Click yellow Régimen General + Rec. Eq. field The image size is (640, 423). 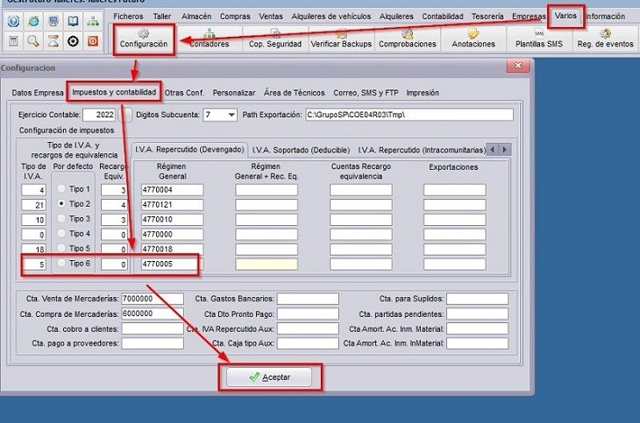(267, 264)
